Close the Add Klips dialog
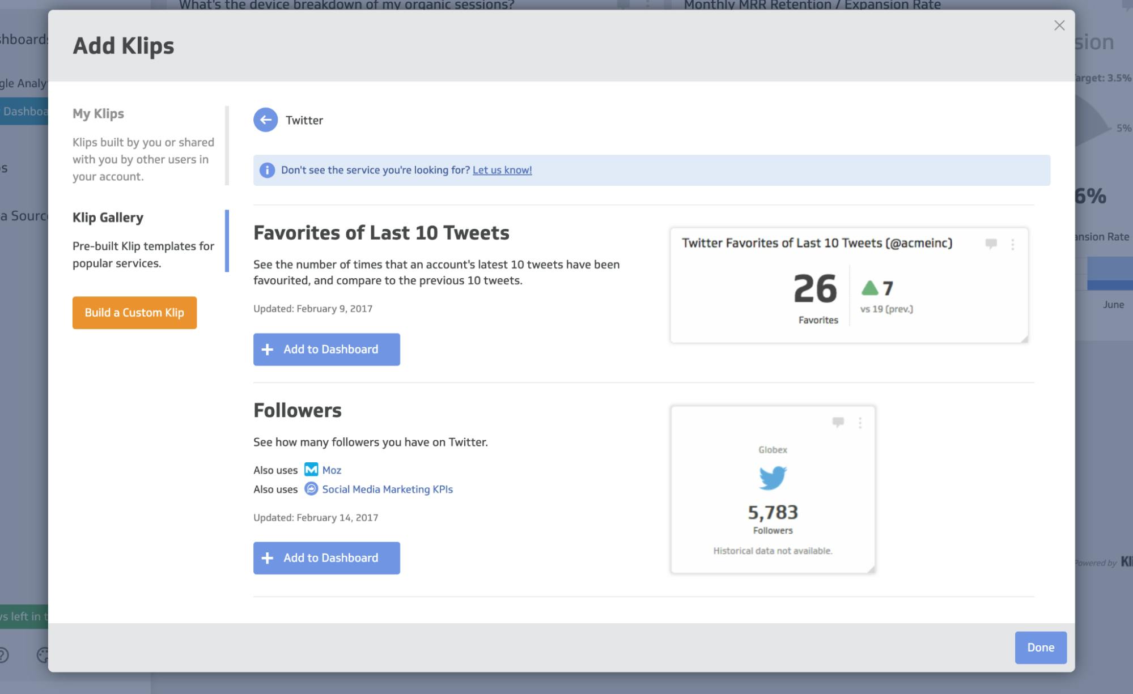 pyautogui.click(x=1059, y=25)
